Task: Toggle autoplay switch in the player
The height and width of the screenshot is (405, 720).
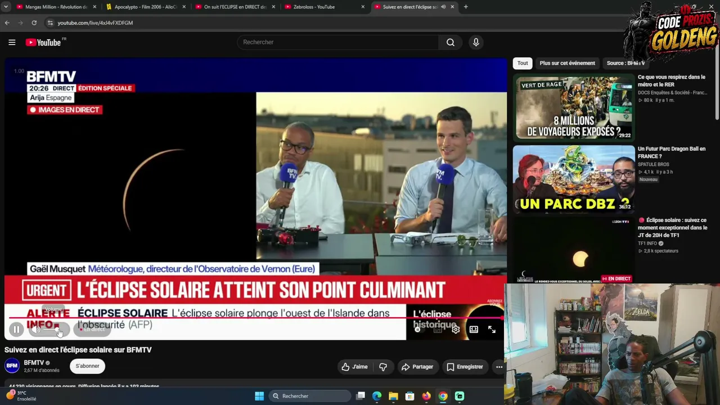Action: 419,330
